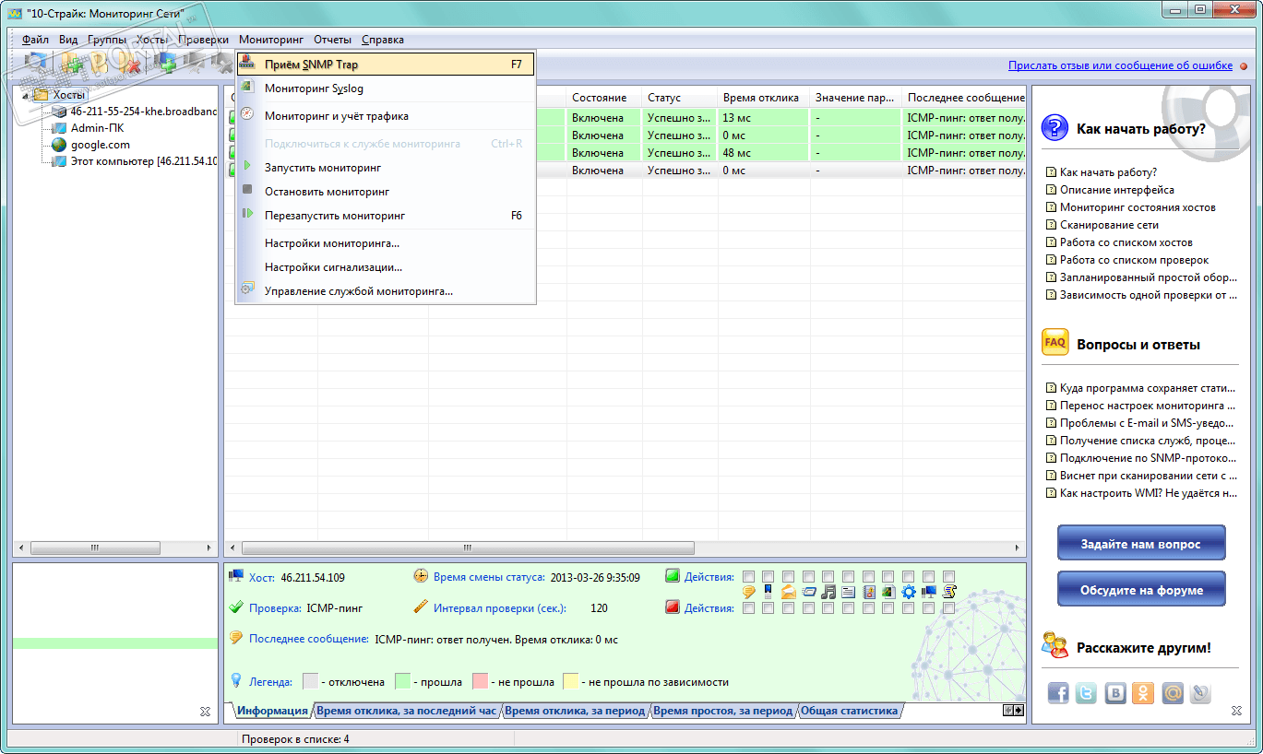The height and width of the screenshot is (754, 1263).
Task: Click the red не прошла legend swatch
Action: [480, 681]
